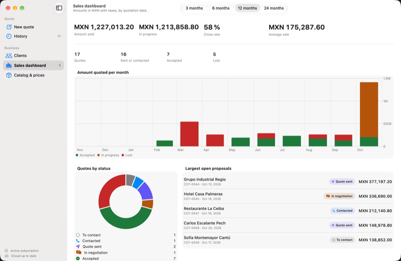Click MXN 1,227,013.20 Amount sold value

pos(104,27)
